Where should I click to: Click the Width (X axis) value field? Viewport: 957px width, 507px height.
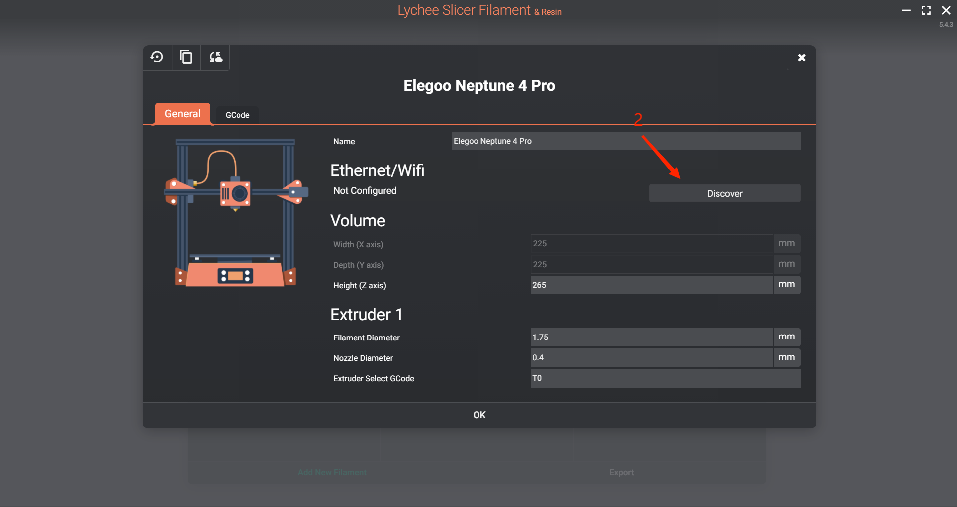[651, 244]
